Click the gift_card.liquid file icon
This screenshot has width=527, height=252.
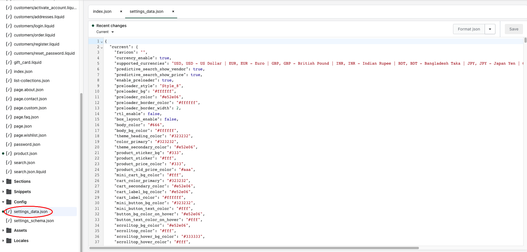[x=9, y=62]
